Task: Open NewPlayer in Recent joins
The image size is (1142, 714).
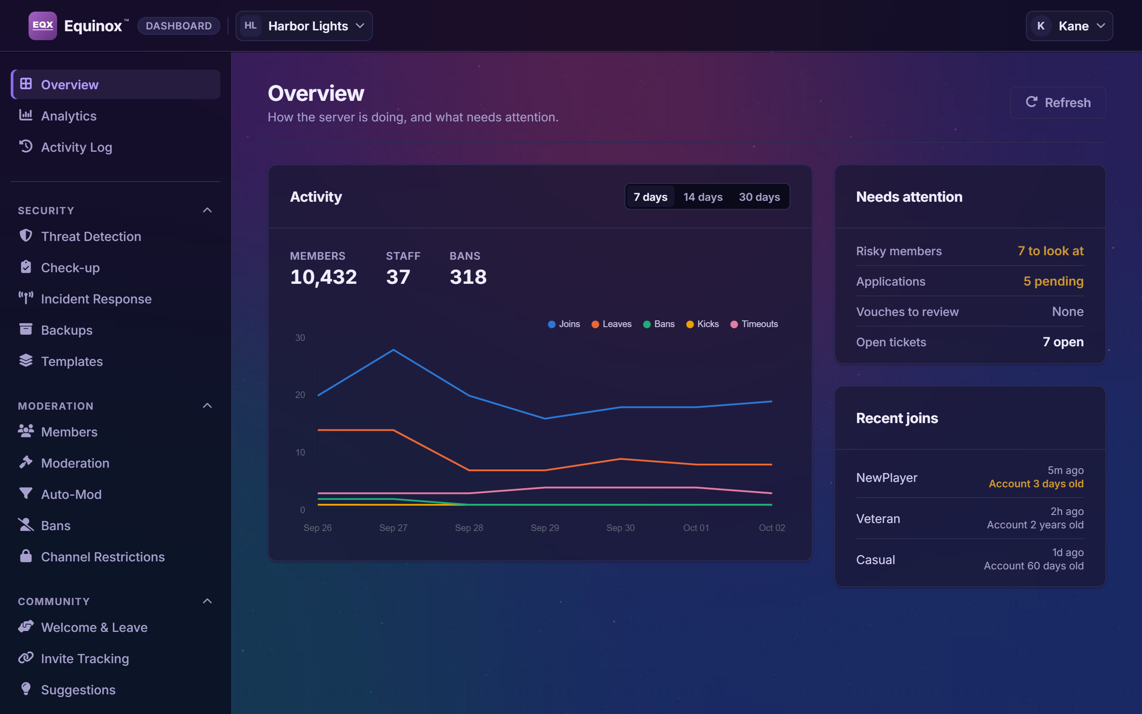Action: tap(970, 477)
